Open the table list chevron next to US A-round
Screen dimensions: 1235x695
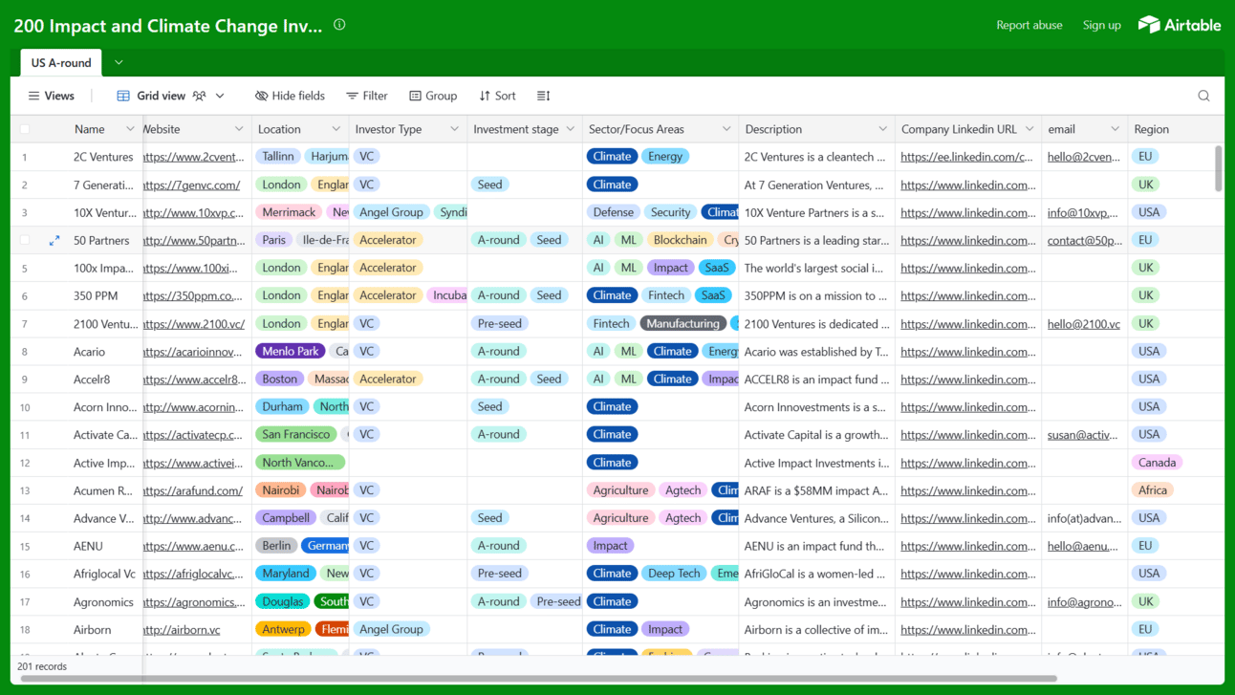point(119,63)
